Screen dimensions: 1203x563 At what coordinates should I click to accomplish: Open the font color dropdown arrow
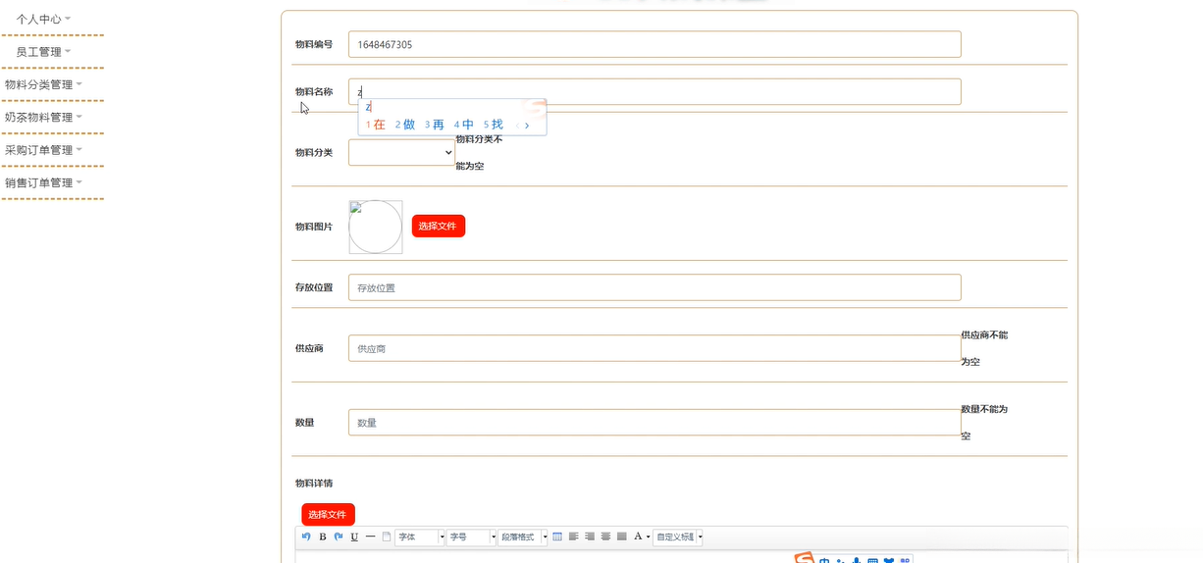point(649,537)
